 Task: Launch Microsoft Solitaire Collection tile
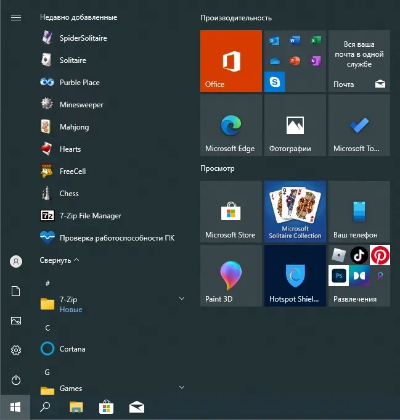pyautogui.click(x=295, y=212)
